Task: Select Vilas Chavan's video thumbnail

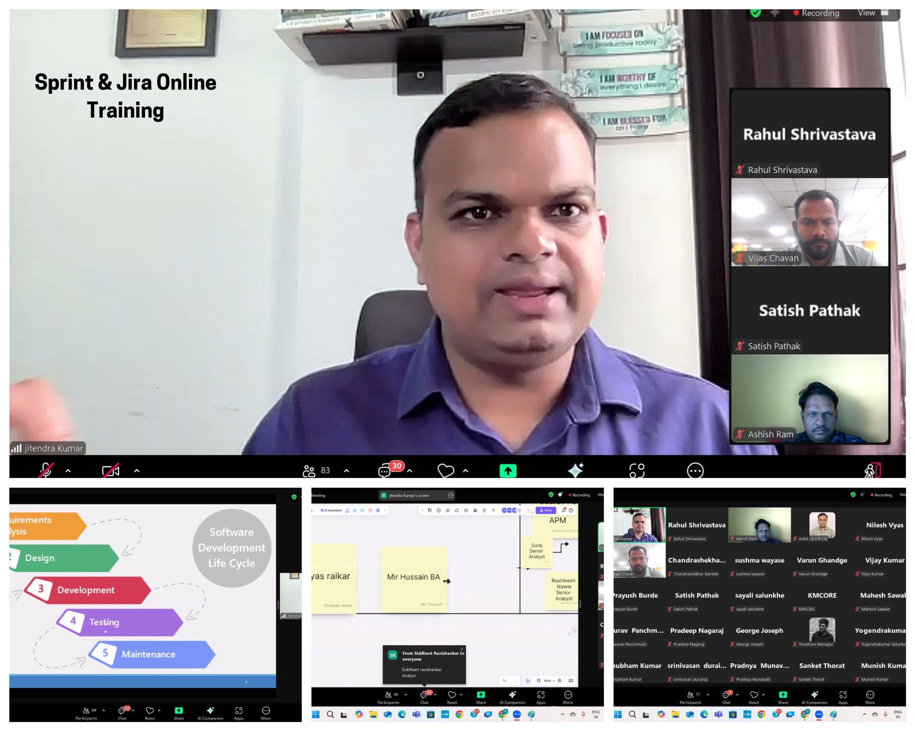Action: coord(809,223)
